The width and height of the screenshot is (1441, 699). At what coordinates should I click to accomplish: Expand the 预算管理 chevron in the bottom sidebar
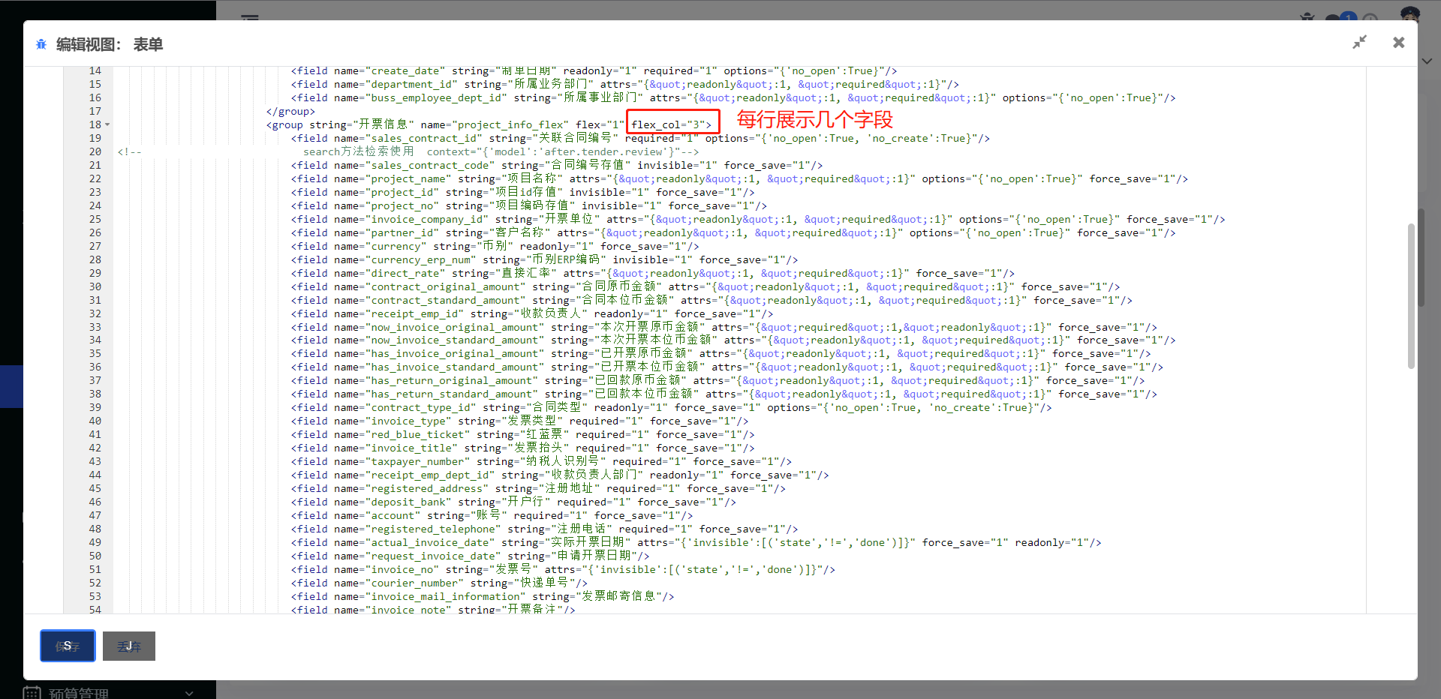[x=189, y=693]
